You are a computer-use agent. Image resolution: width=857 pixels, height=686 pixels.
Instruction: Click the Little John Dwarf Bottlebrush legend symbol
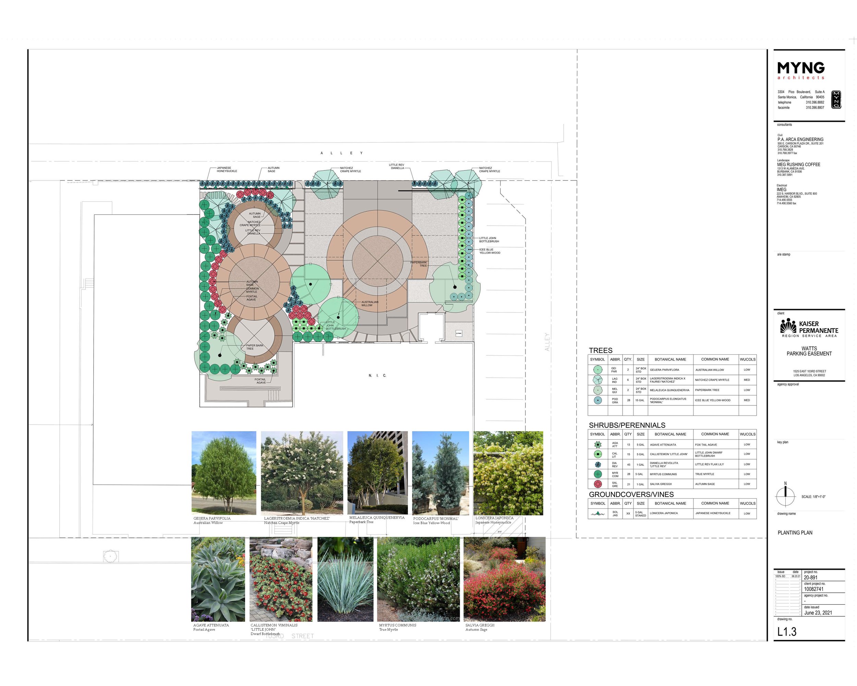598,454
